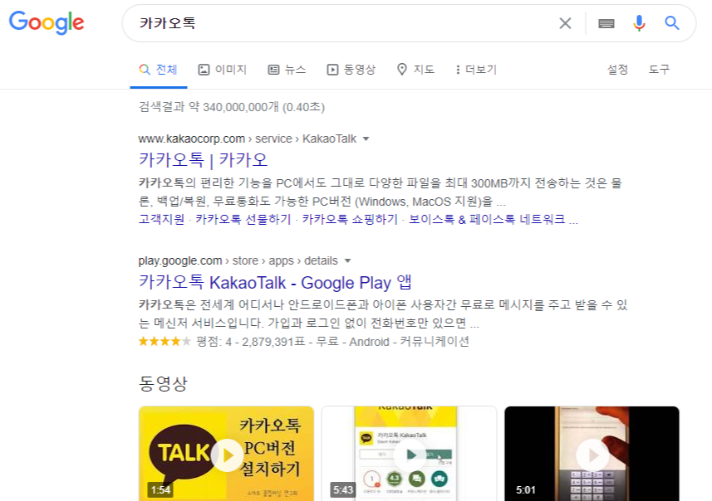This screenshot has width=712, height=501.
Task: Start voice search with microphone icon
Action: tap(639, 23)
